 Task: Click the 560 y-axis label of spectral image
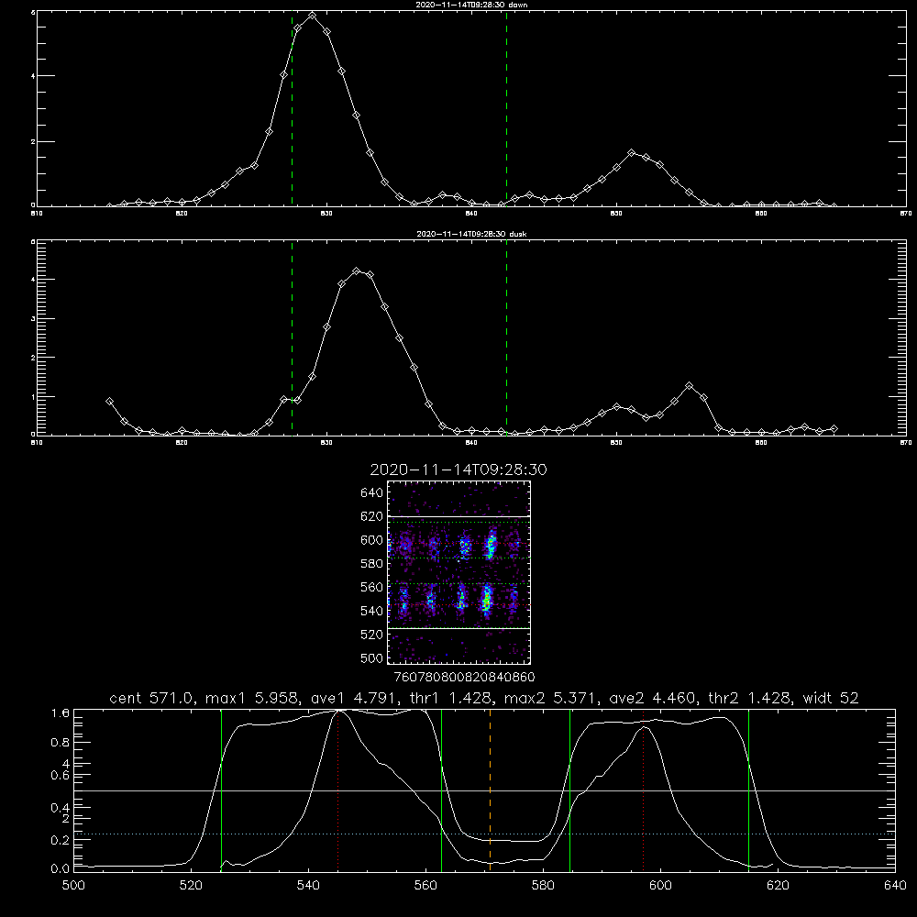(371, 587)
